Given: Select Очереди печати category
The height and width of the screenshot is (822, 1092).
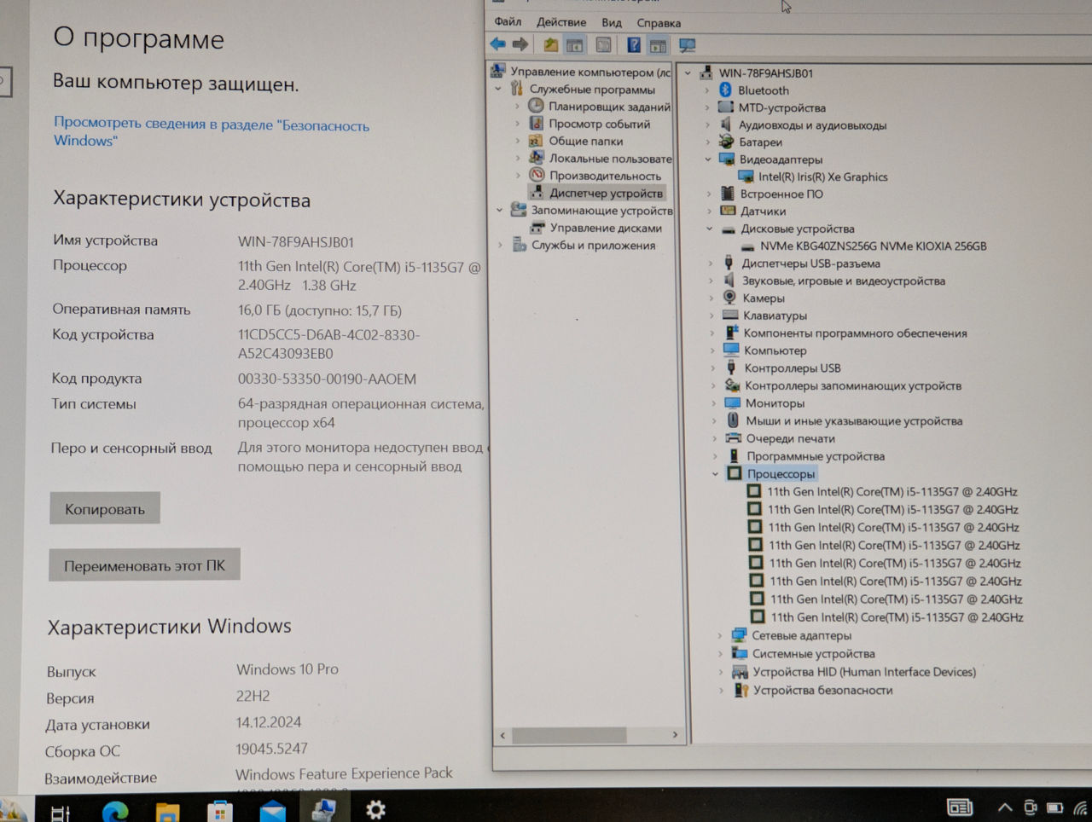Looking at the screenshot, I should [x=790, y=438].
